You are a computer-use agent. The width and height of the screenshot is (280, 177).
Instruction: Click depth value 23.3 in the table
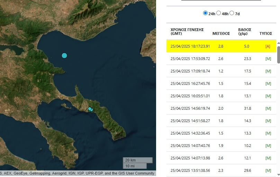pyautogui.click(x=247, y=59)
